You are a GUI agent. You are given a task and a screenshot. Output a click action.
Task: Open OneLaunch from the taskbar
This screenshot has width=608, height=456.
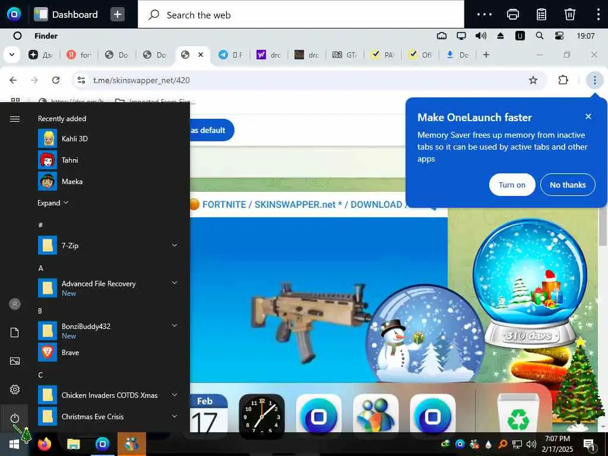(102, 444)
